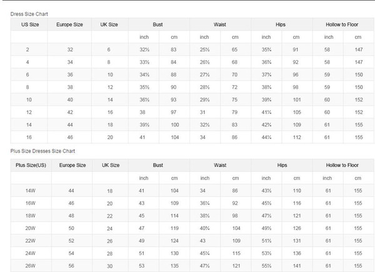Select the Hips header in the plus size chart
The image size is (375, 272).
coord(282,165)
